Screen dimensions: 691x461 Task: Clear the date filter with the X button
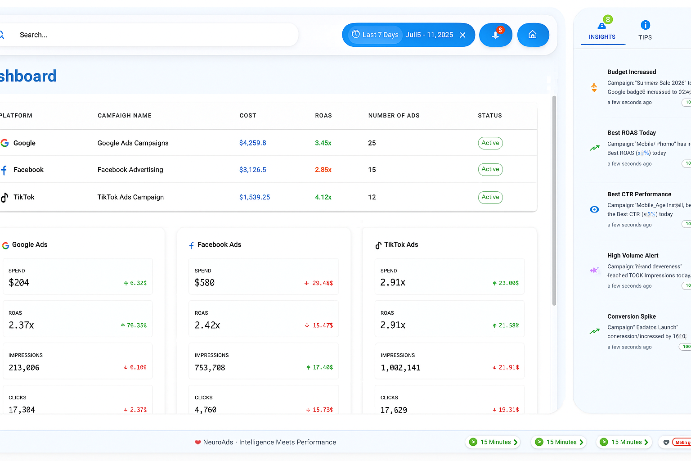[462, 35]
